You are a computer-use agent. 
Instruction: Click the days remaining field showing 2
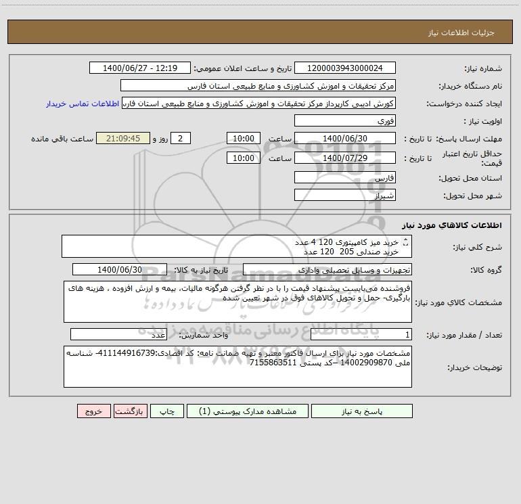tap(181, 138)
